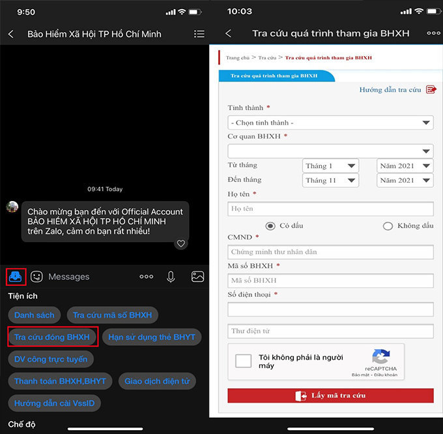This screenshot has height=434, width=443.
Task: Click the Số điện thoại input field
Action: 330,309
